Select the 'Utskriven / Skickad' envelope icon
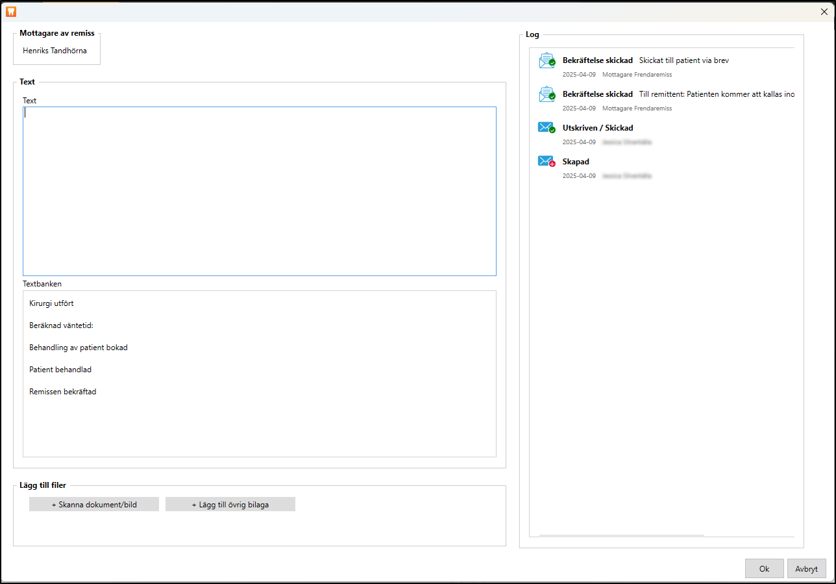The image size is (836, 584). 547,128
